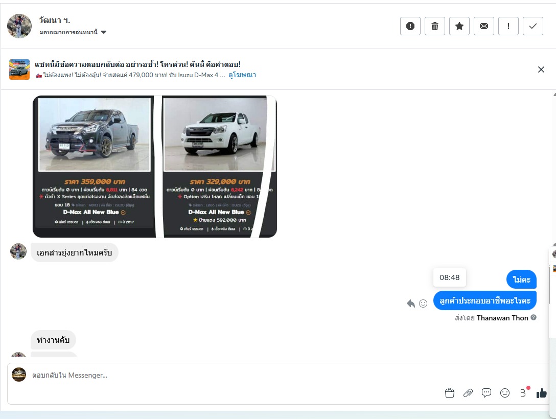Attach a file with the paperclip icon

pyautogui.click(x=468, y=393)
